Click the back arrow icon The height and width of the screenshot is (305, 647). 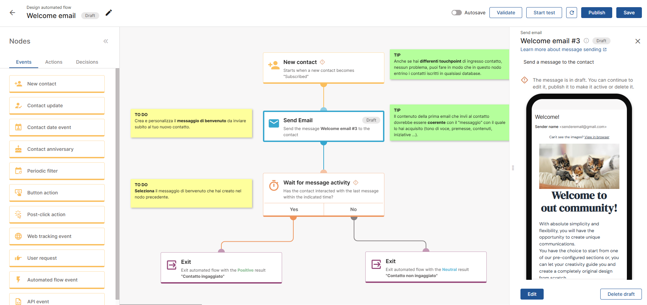[x=13, y=13]
